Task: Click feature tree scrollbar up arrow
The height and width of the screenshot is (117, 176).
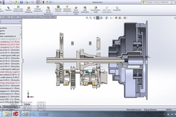Action: (x=20, y=28)
